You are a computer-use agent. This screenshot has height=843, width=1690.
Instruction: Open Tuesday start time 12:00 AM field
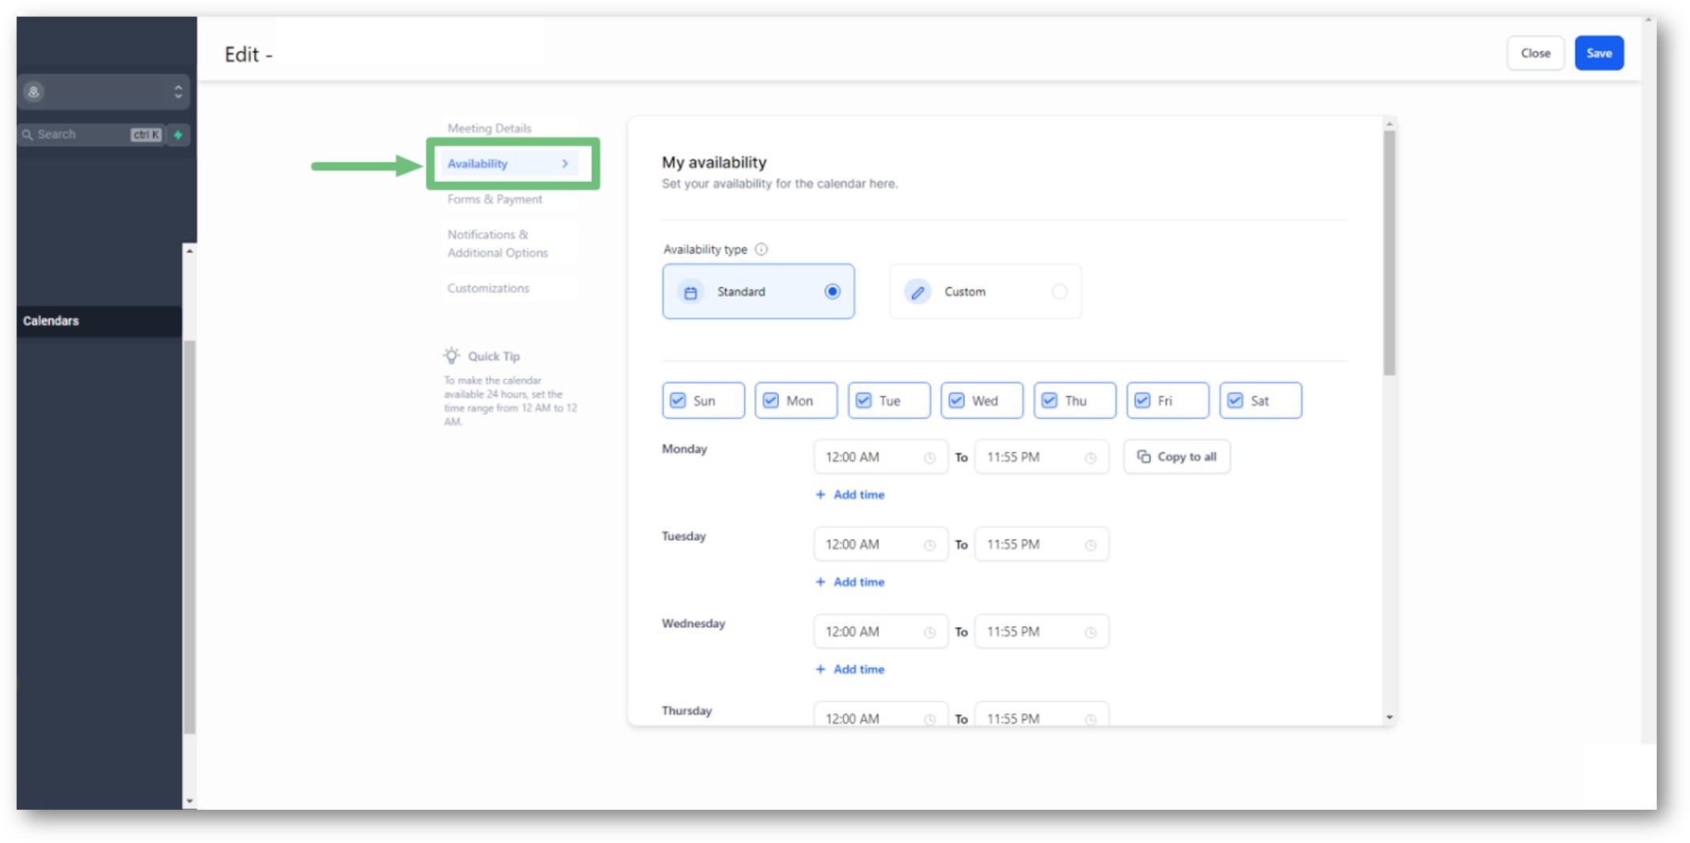pyautogui.click(x=880, y=545)
